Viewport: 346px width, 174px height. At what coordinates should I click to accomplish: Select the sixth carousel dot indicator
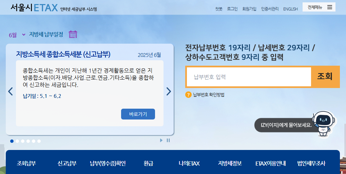click(39, 141)
